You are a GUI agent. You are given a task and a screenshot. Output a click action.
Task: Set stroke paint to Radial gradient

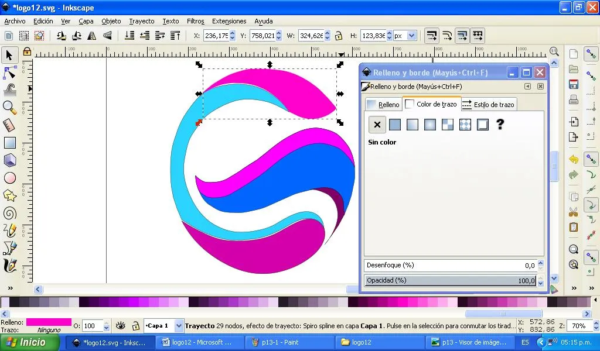[429, 125]
